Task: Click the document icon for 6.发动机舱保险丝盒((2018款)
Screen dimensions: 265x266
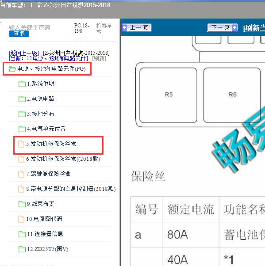Action: [x=21, y=159]
